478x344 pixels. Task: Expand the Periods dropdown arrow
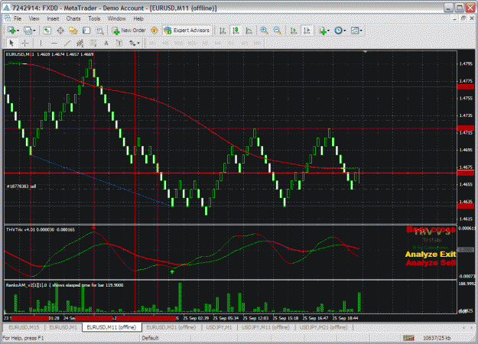point(345,31)
